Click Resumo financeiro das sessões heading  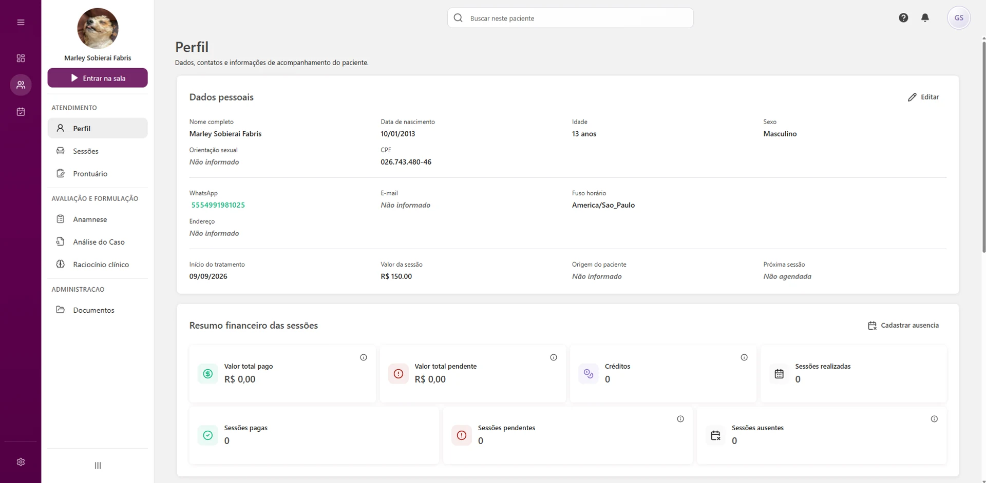point(253,326)
